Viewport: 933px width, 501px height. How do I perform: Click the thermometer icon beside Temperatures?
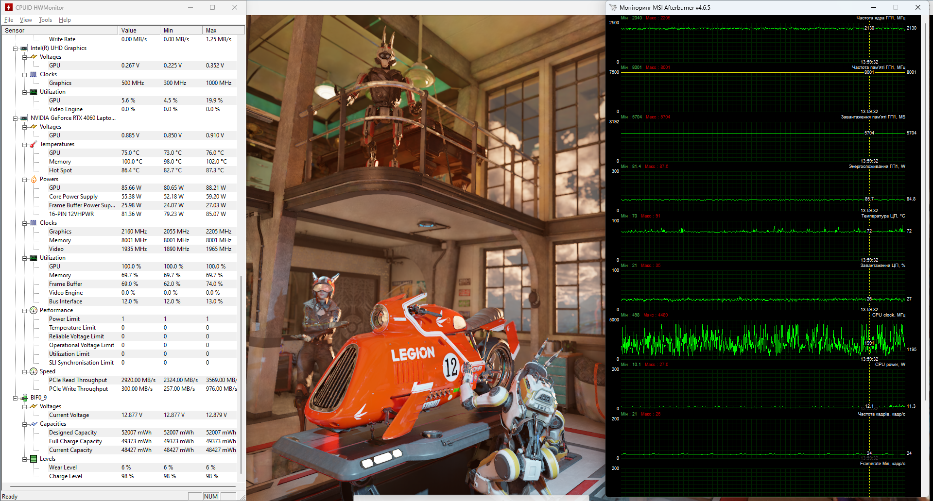(x=34, y=144)
